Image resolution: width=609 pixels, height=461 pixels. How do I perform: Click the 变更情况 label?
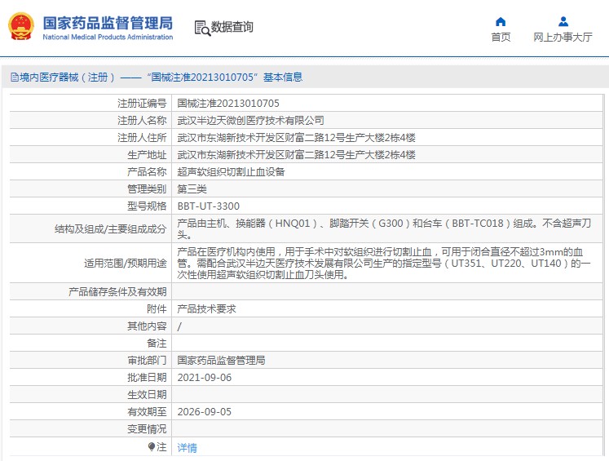[147, 428]
